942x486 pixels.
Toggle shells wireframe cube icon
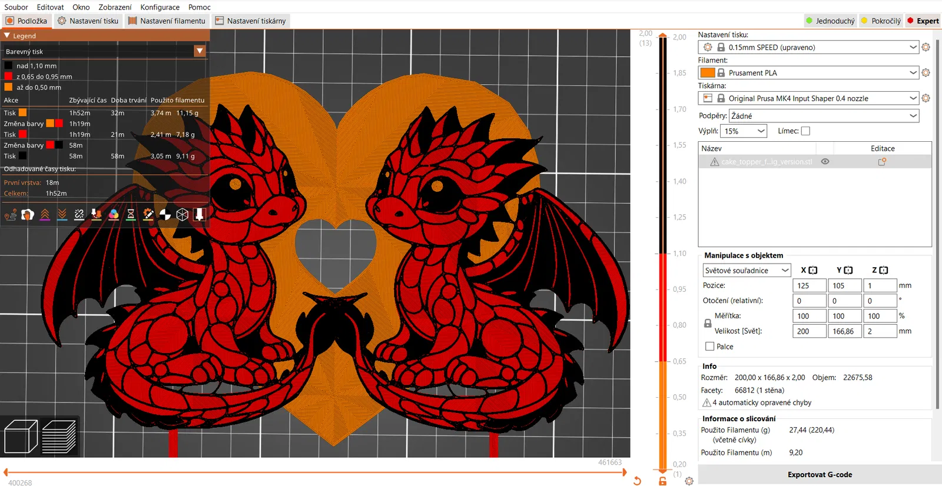pos(183,215)
